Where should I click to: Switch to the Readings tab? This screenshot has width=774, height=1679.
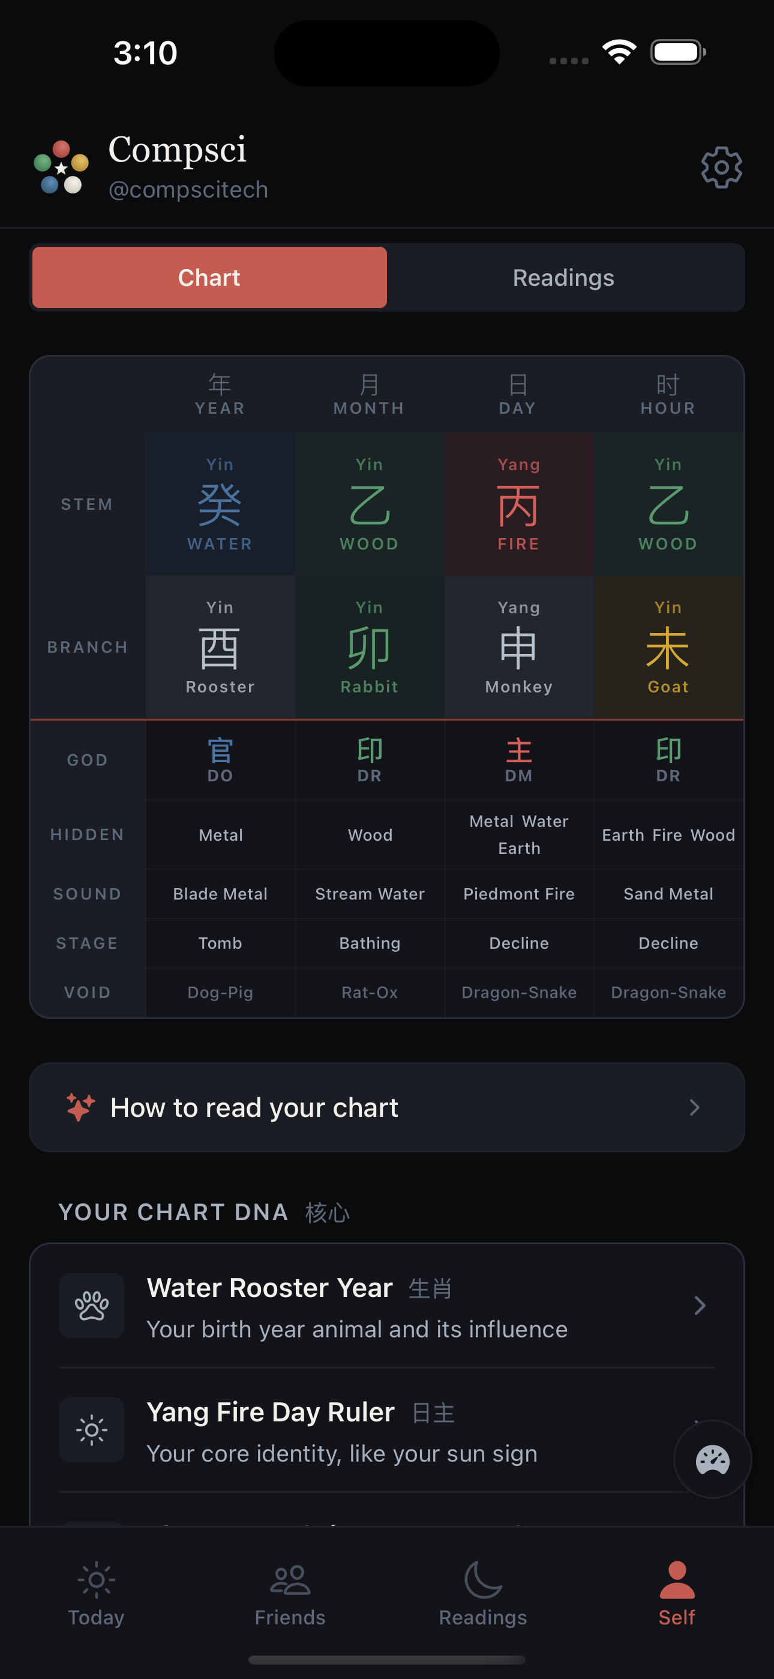click(563, 277)
